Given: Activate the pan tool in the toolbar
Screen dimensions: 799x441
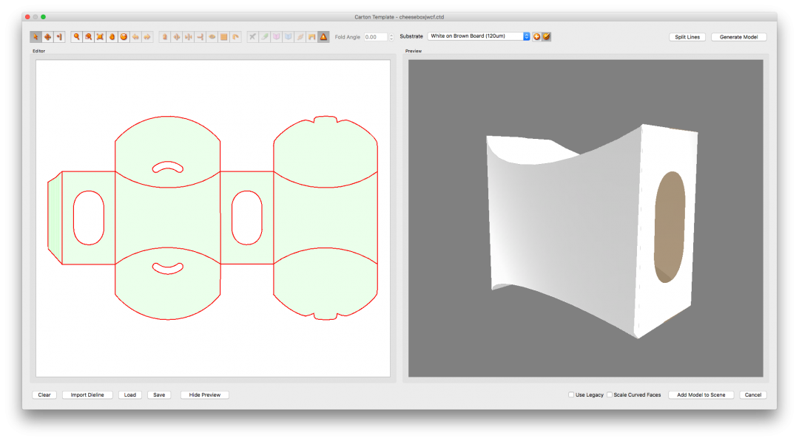Looking at the screenshot, I should pyautogui.click(x=48, y=36).
